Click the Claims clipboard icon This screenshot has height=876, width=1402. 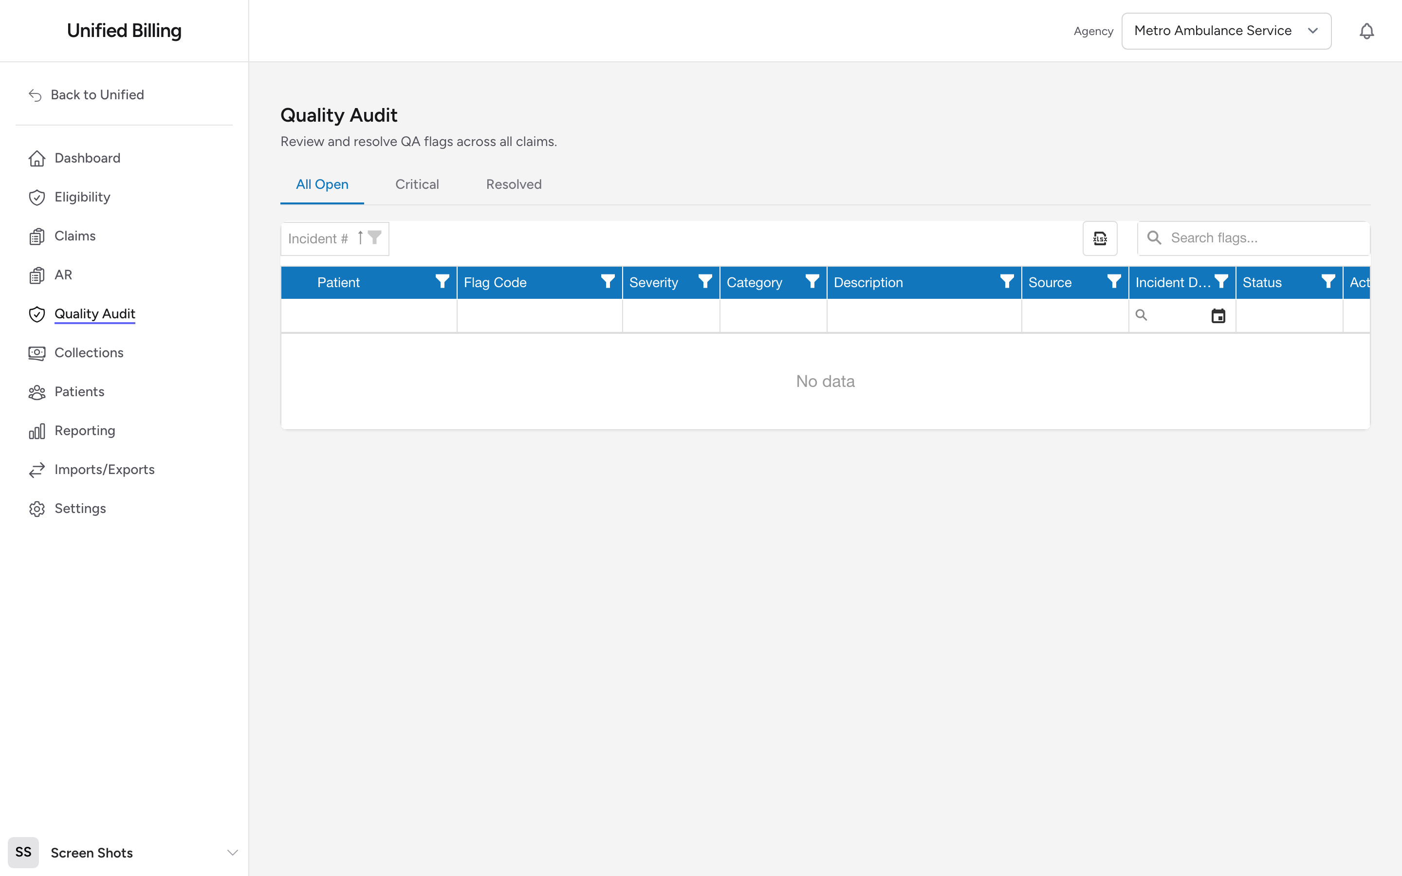pos(37,237)
